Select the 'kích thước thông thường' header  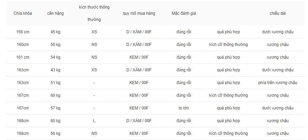[94, 13]
